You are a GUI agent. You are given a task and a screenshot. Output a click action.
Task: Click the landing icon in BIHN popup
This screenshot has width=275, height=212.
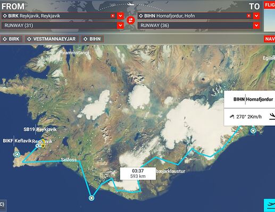[x=272, y=117]
